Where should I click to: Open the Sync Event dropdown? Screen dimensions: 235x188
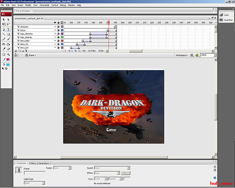tap(101, 179)
